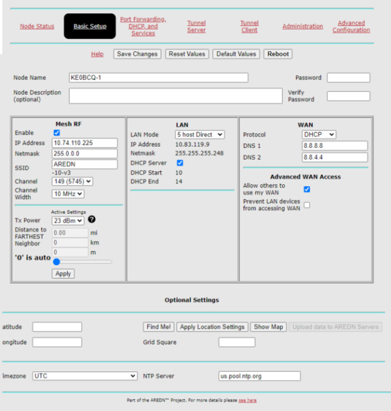
Task: Open the Tunnel Client page
Action: [x=249, y=27]
